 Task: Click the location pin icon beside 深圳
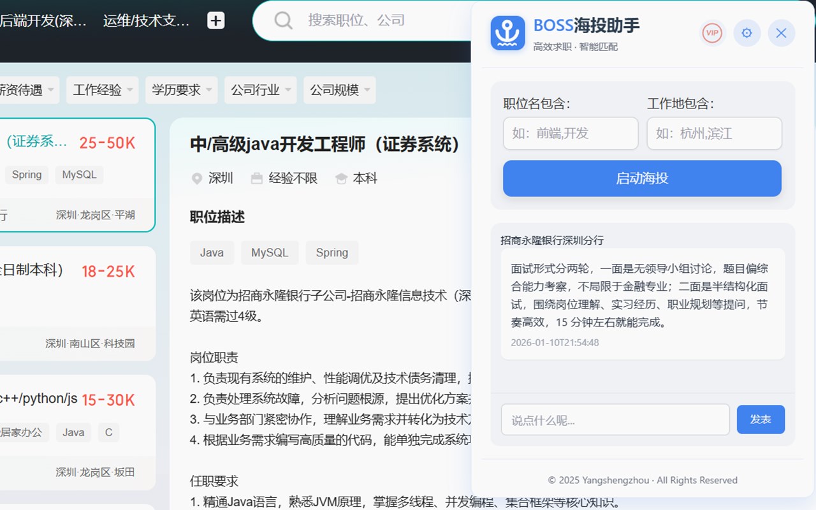(197, 178)
